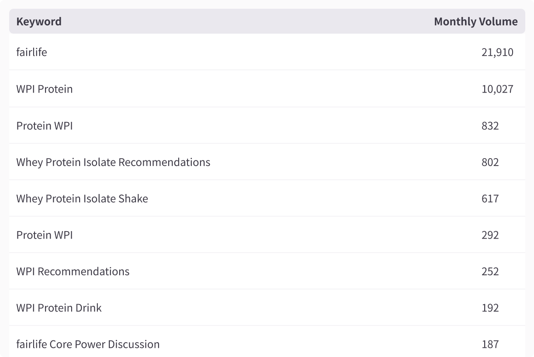The width and height of the screenshot is (534, 357).
Task: Select Whey Protein Isolate Shake keyword
Action: click(x=82, y=198)
